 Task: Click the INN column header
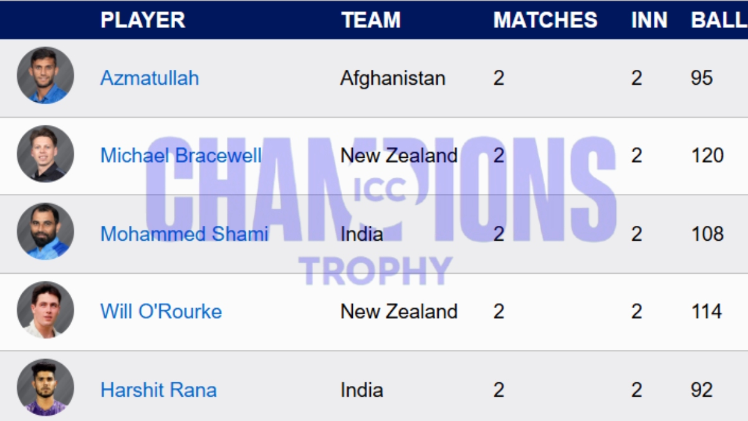coord(649,20)
